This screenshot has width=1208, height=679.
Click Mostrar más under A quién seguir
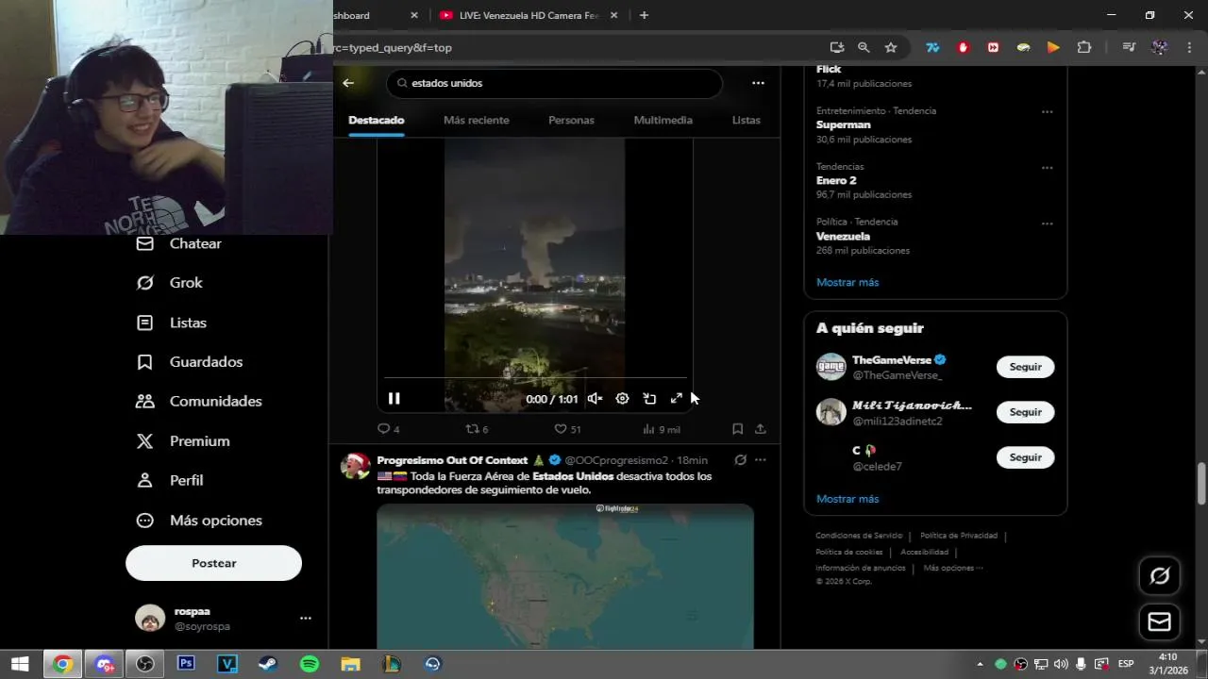847,499
